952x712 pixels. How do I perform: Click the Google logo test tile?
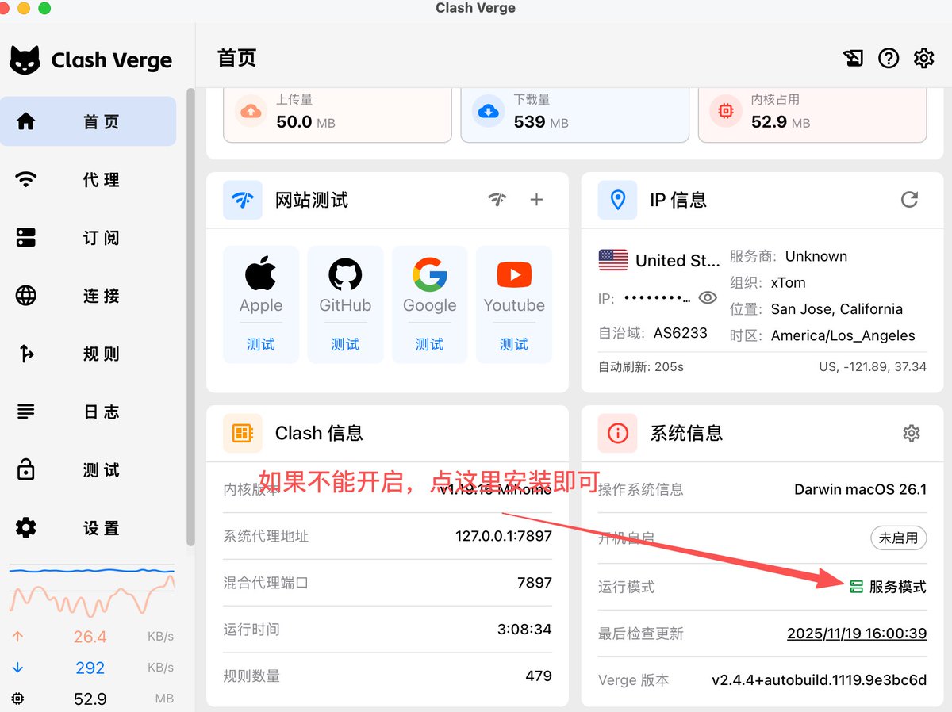pyautogui.click(x=429, y=274)
